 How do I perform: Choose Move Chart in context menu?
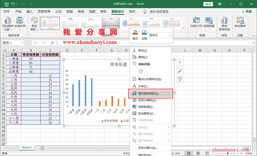(151, 114)
